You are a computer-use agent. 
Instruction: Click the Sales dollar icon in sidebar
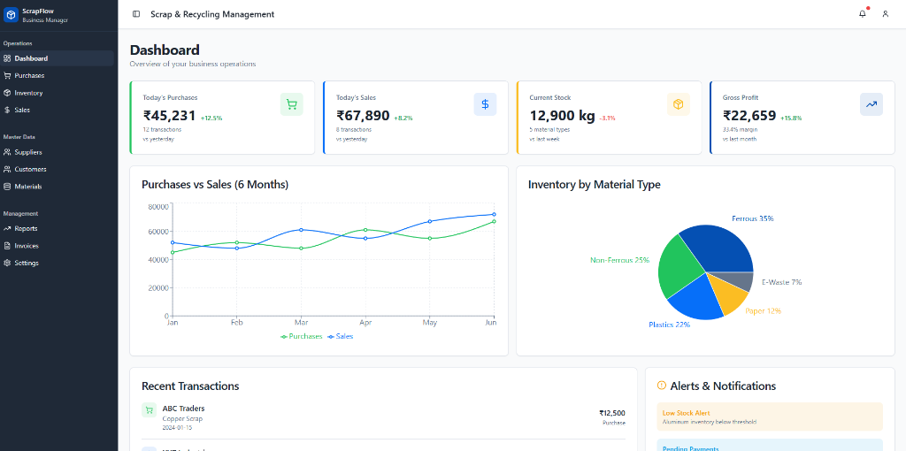click(7, 110)
